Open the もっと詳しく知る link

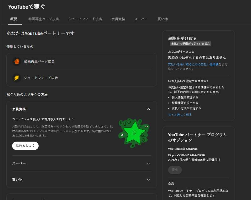pyautogui.click(x=180, y=115)
